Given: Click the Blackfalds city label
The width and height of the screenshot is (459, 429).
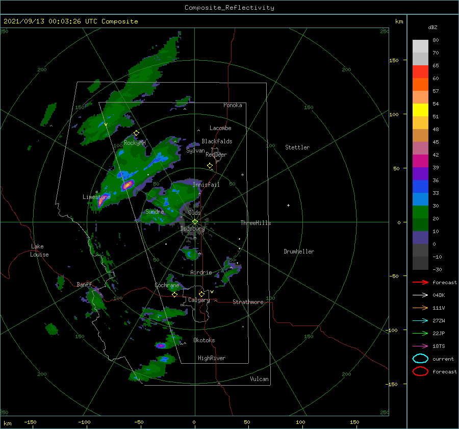Looking at the screenshot, I should tap(217, 141).
